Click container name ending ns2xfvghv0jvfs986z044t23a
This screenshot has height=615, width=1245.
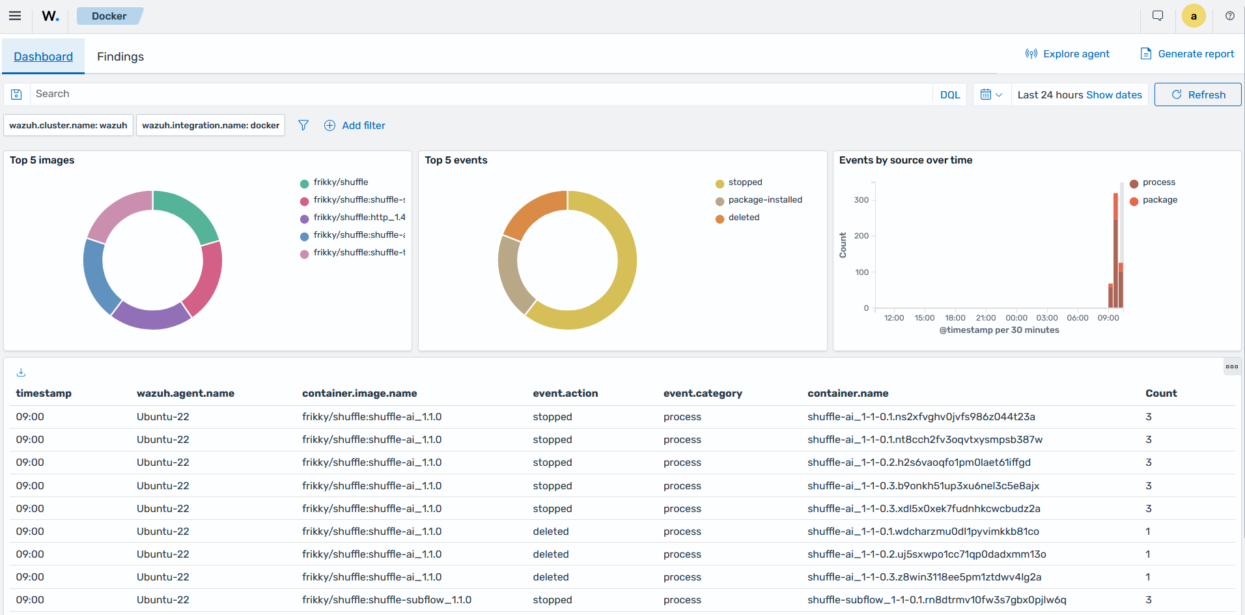921,417
